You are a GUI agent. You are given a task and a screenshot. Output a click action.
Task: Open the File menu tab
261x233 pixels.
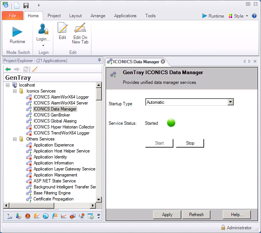click(12, 16)
